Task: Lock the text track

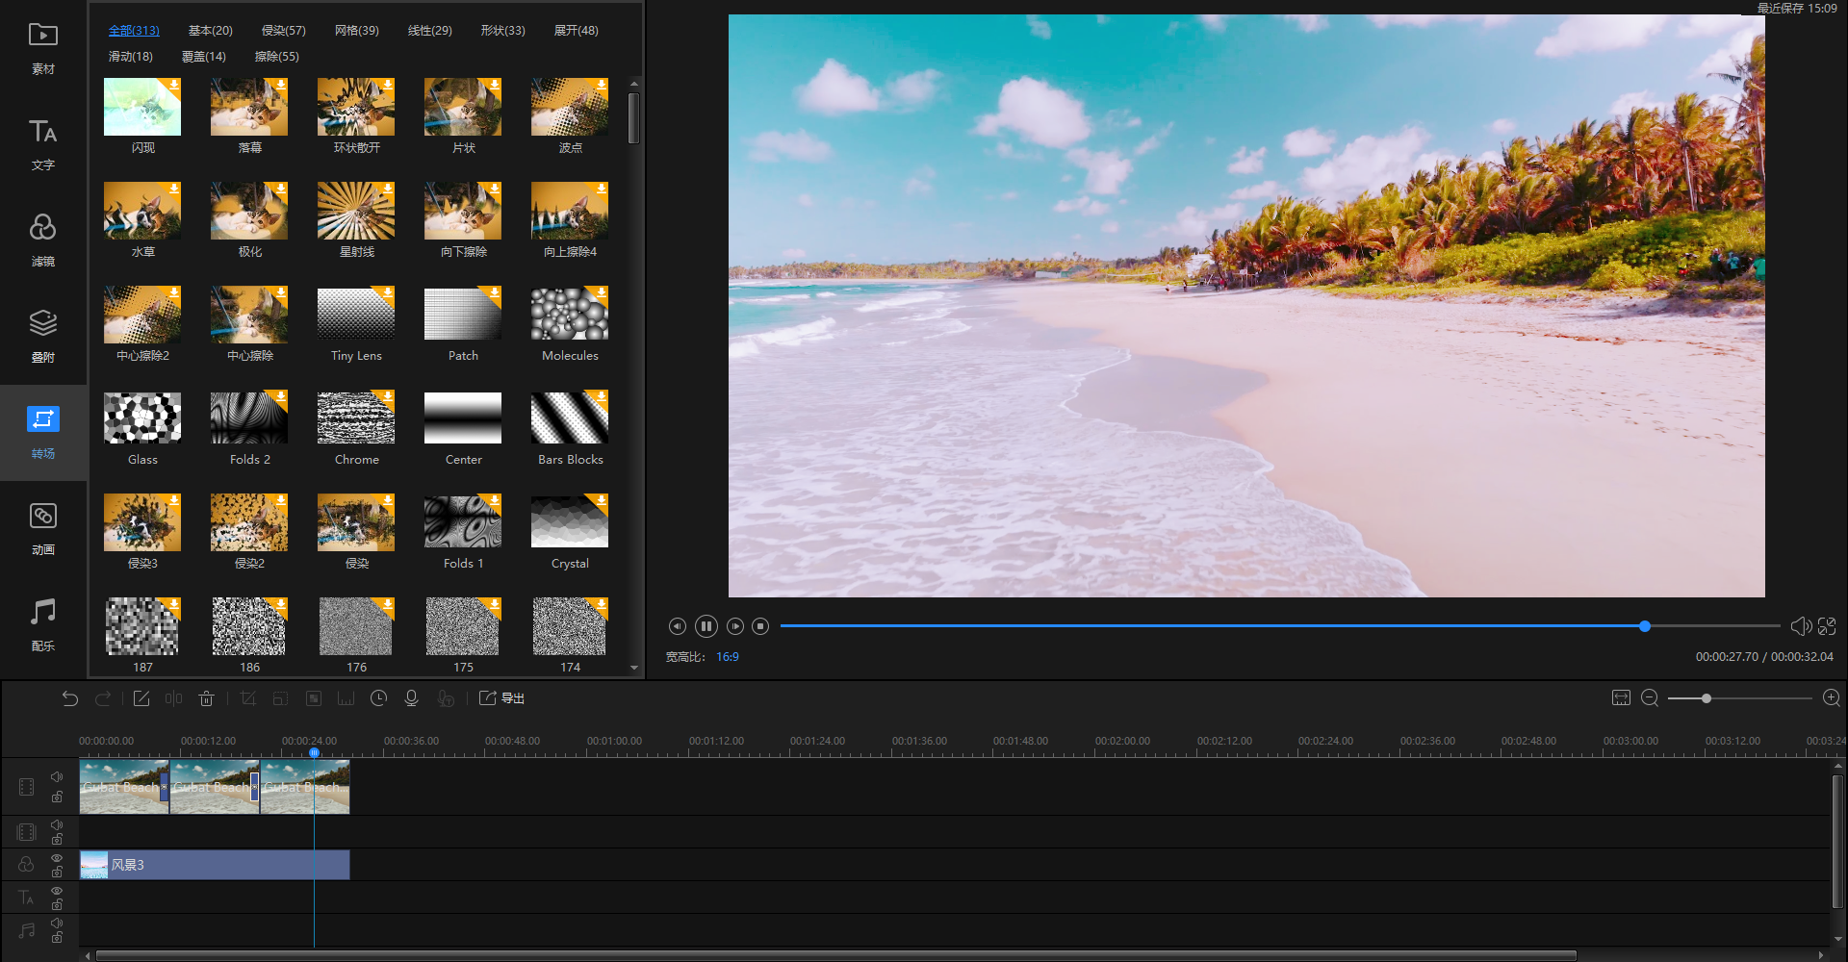Action: [57, 905]
